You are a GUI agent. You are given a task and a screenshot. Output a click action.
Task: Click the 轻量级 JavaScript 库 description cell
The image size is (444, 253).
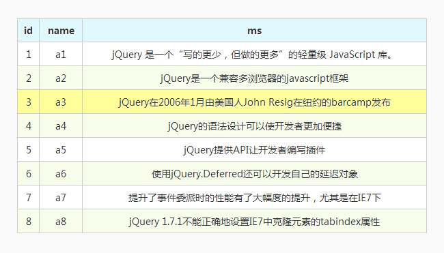254,54
